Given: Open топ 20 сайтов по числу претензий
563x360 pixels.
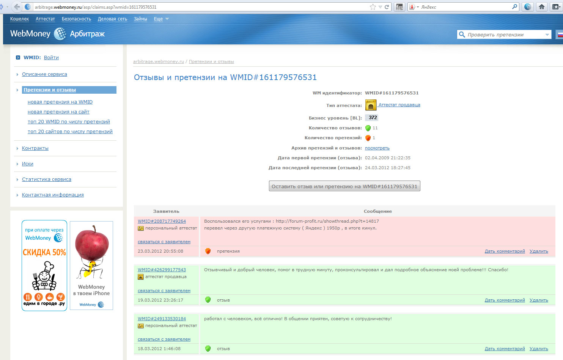Looking at the screenshot, I should [x=70, y=132].
